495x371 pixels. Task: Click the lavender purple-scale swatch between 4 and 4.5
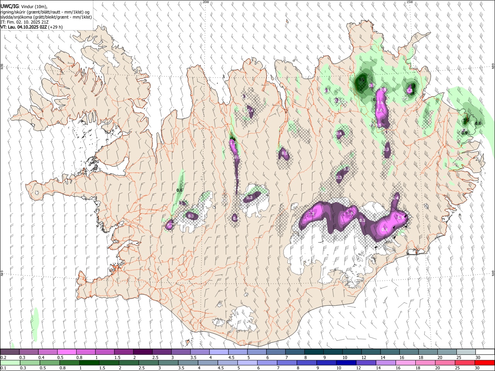click(219, 352)
